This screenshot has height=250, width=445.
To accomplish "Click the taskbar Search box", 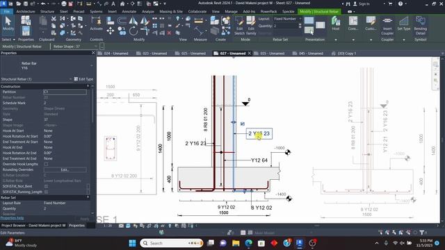I will click(172, 243).
